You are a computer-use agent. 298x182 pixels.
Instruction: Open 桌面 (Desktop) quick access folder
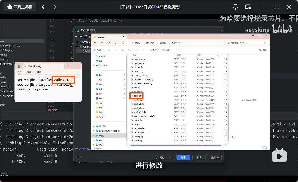[99, 75]
